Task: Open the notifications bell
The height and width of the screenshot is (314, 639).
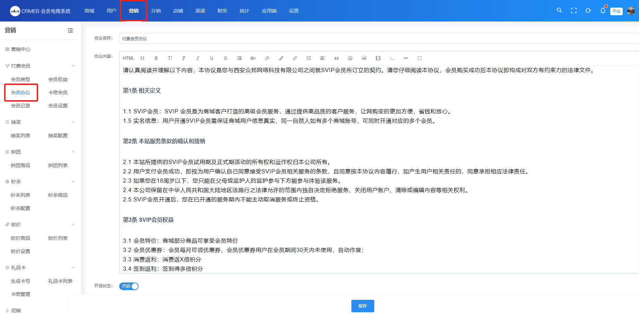Action: pos(603,11)
